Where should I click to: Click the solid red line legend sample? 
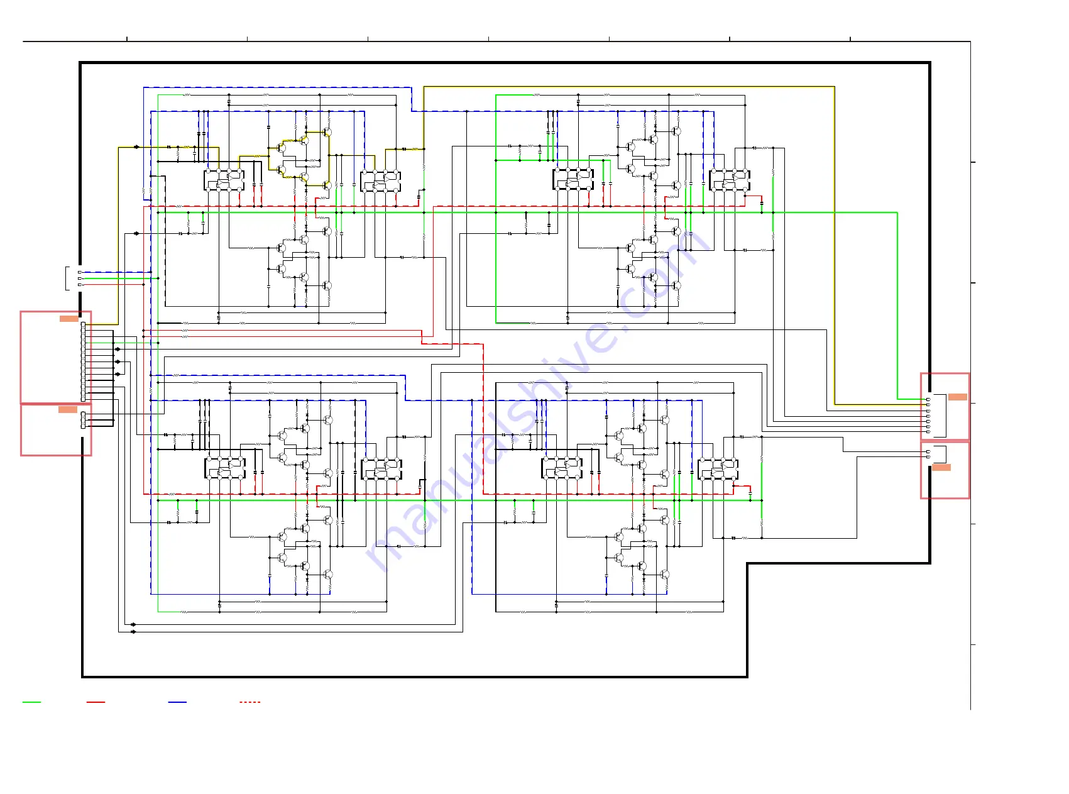click(x=96, y=702)
